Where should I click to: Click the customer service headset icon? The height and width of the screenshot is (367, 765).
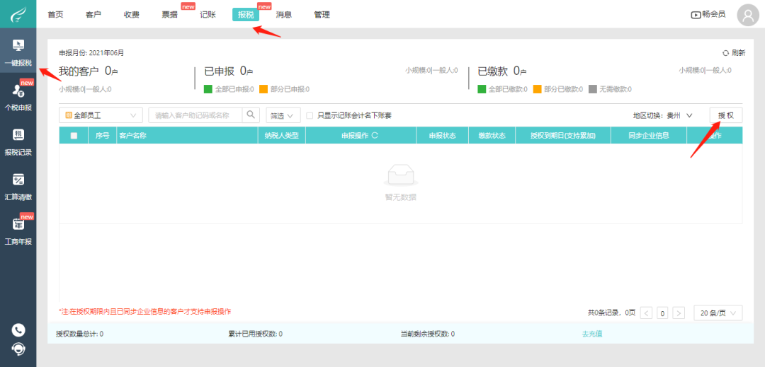click(x=18, y=349)
